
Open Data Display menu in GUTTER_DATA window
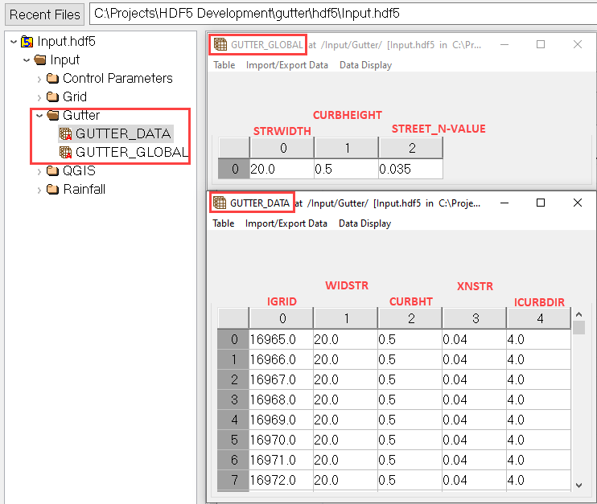coord(364,223)
